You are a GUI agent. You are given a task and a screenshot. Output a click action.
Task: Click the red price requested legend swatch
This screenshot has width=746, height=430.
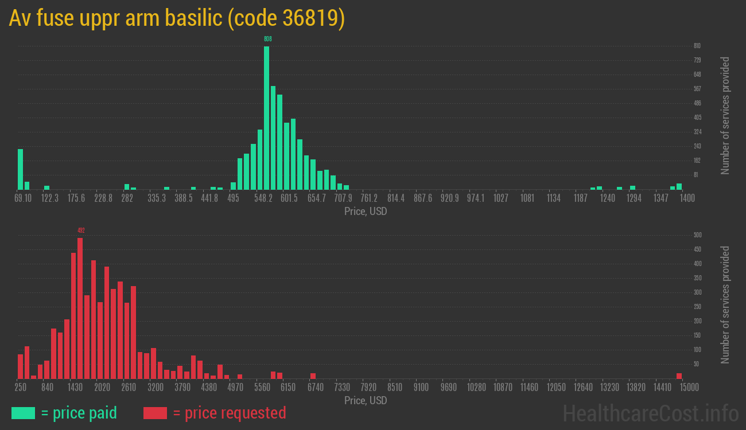(155, 413)
